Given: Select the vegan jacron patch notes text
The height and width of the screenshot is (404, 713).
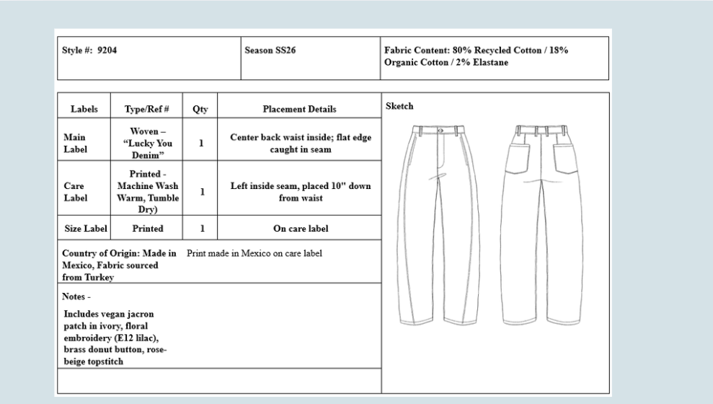Looking at the screenshot, I should pyautogui.click(x=115, y=338).
